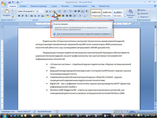Align paragraph text to the right
Viewport: 157px width, 118px height.
tap(67, 16)
